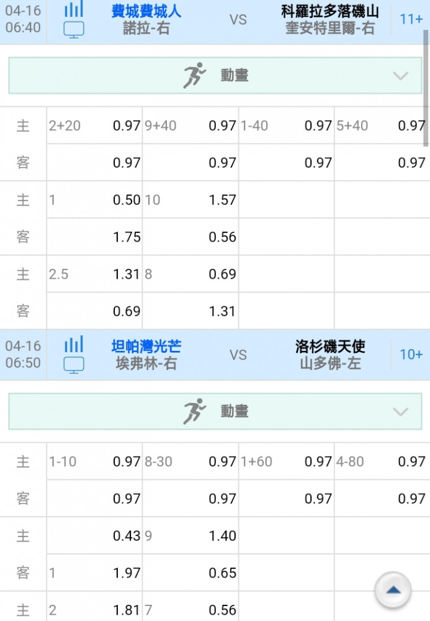Tap the back-to-top arrow button

pos(393,590)
